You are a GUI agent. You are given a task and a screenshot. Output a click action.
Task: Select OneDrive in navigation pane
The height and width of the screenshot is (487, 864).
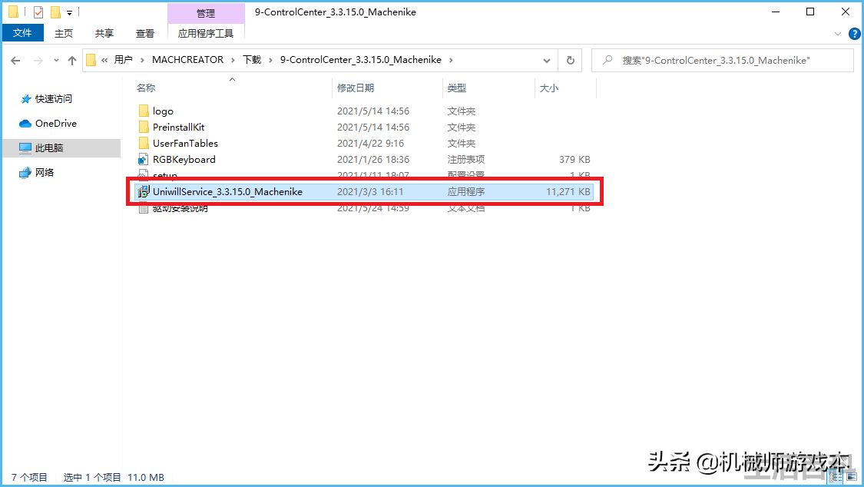coord(55,124)
